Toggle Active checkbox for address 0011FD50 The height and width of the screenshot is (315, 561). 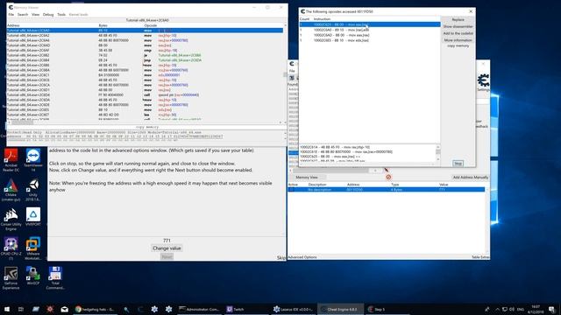click(x=291, y=190)
